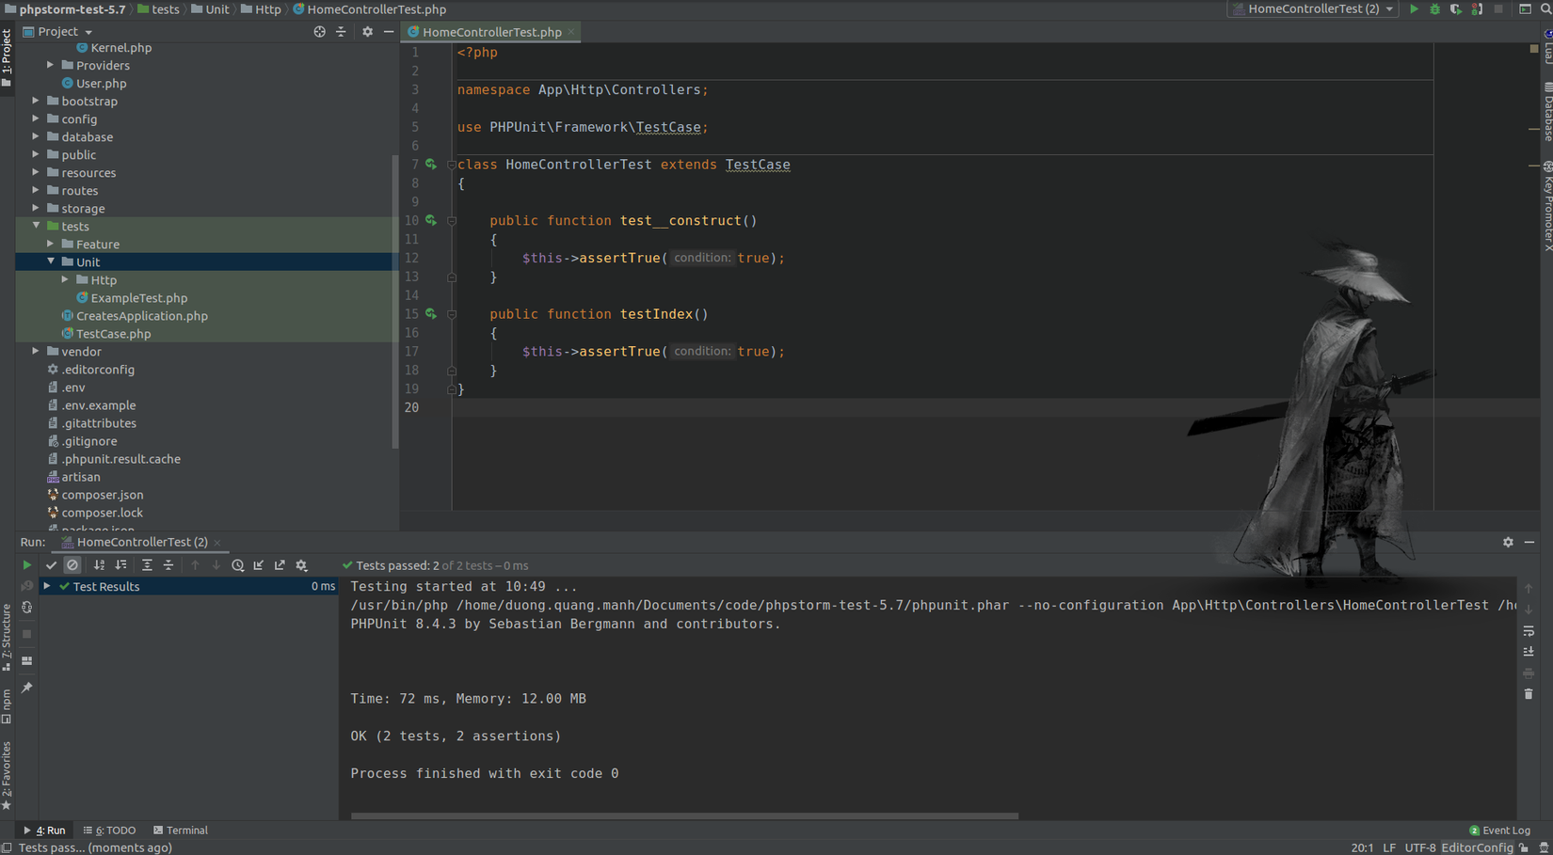Open the Event Log
Image resolution: width=1553 pixels, height=855 pixels.
pyautogui.click(x=1500, y=831)
